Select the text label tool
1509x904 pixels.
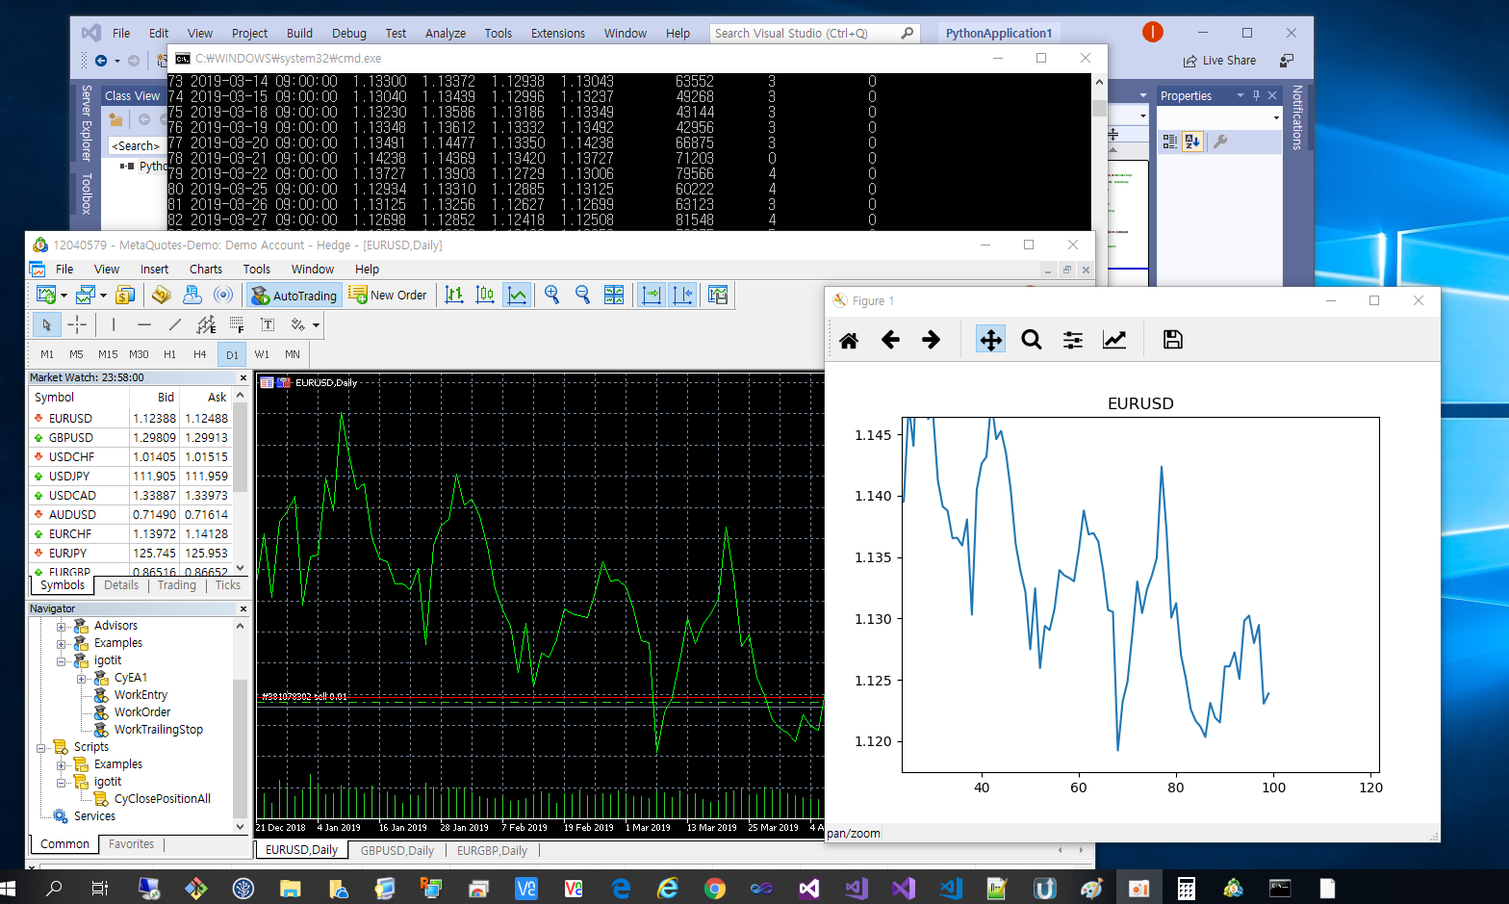[268, 324]
